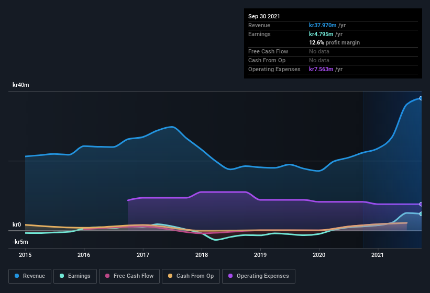Click the Free Cash Flow tooltip row label
Viewport: 430px width, 293px height.
click(x=268, y=51)
